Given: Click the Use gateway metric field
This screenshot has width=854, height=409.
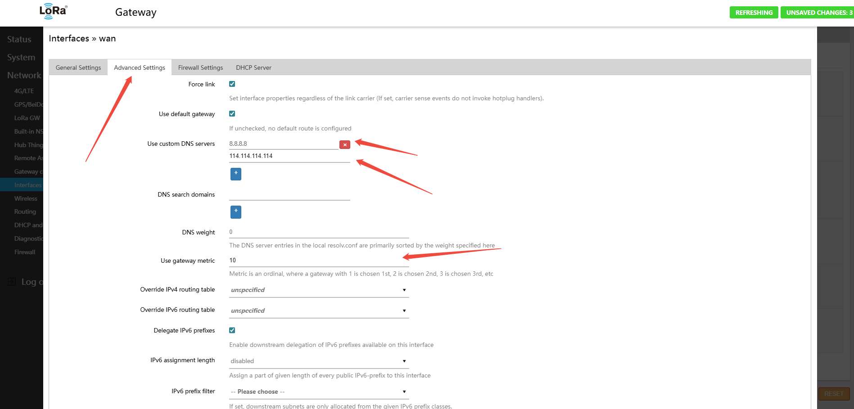Looking at the screenshot, I should [319, 261].
